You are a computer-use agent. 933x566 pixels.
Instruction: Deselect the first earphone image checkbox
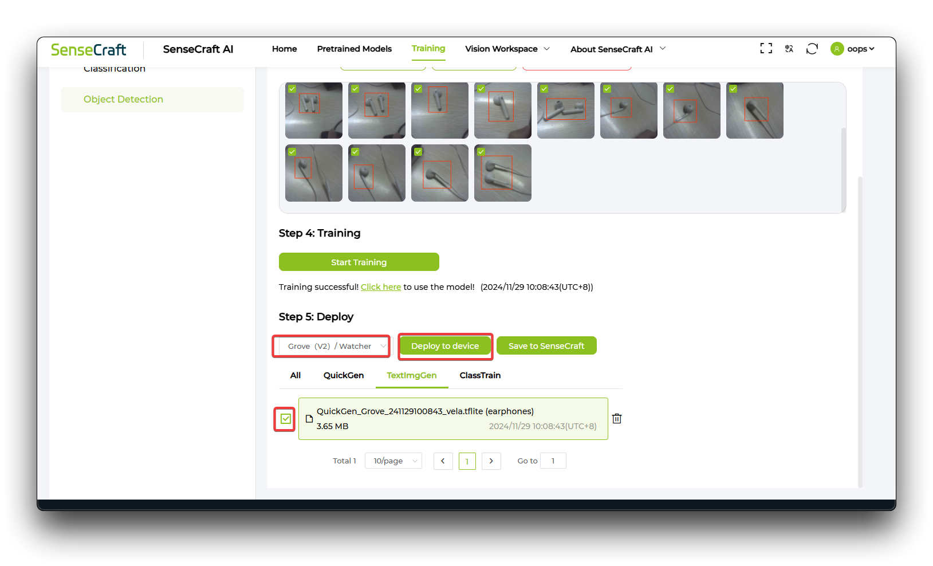(292, 88)
